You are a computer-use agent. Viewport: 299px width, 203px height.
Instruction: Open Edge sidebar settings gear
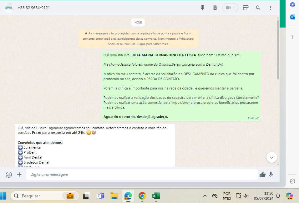tap(292, 181)
